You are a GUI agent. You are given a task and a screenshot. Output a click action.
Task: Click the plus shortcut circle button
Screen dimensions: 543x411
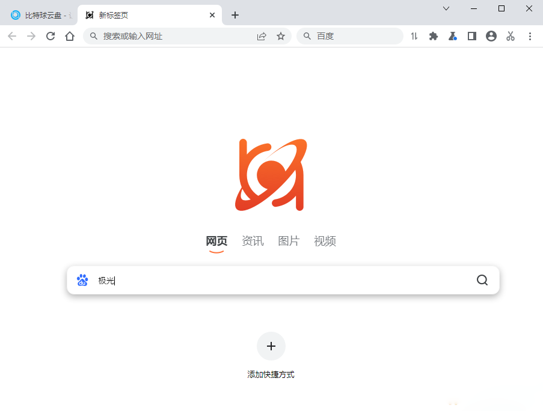[271, 346]
